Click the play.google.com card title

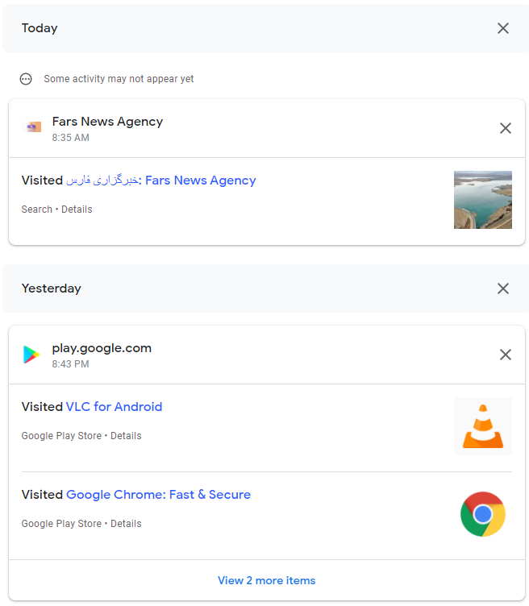point(102,348)
